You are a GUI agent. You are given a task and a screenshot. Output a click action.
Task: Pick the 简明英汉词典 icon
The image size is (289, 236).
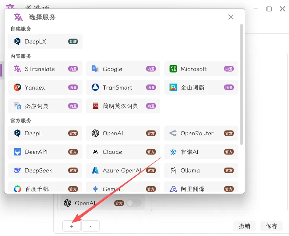95,106
